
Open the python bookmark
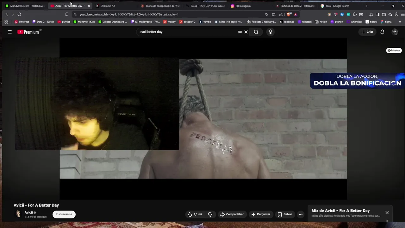[337, 22]
